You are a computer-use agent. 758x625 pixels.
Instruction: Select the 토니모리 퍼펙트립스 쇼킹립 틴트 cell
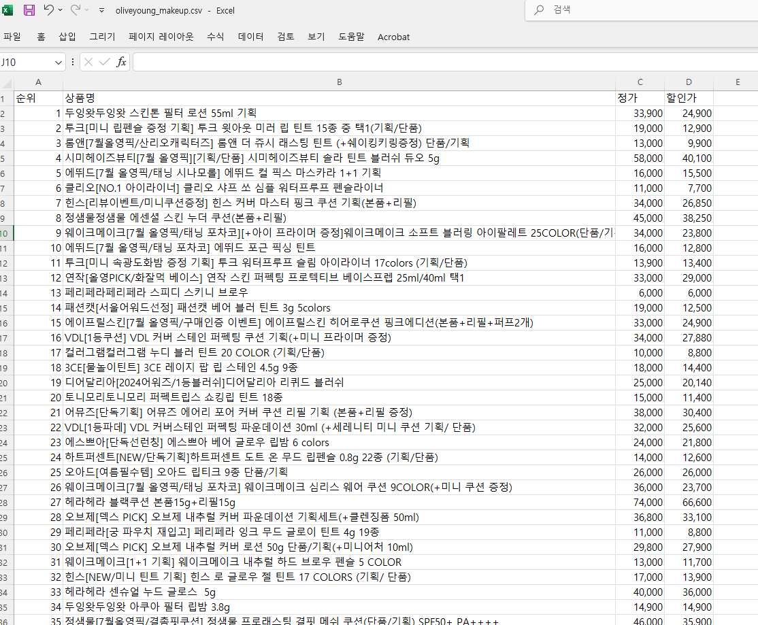click(340, 398)
